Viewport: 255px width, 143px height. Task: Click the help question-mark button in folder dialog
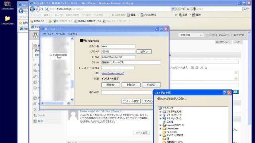[224, 93]
